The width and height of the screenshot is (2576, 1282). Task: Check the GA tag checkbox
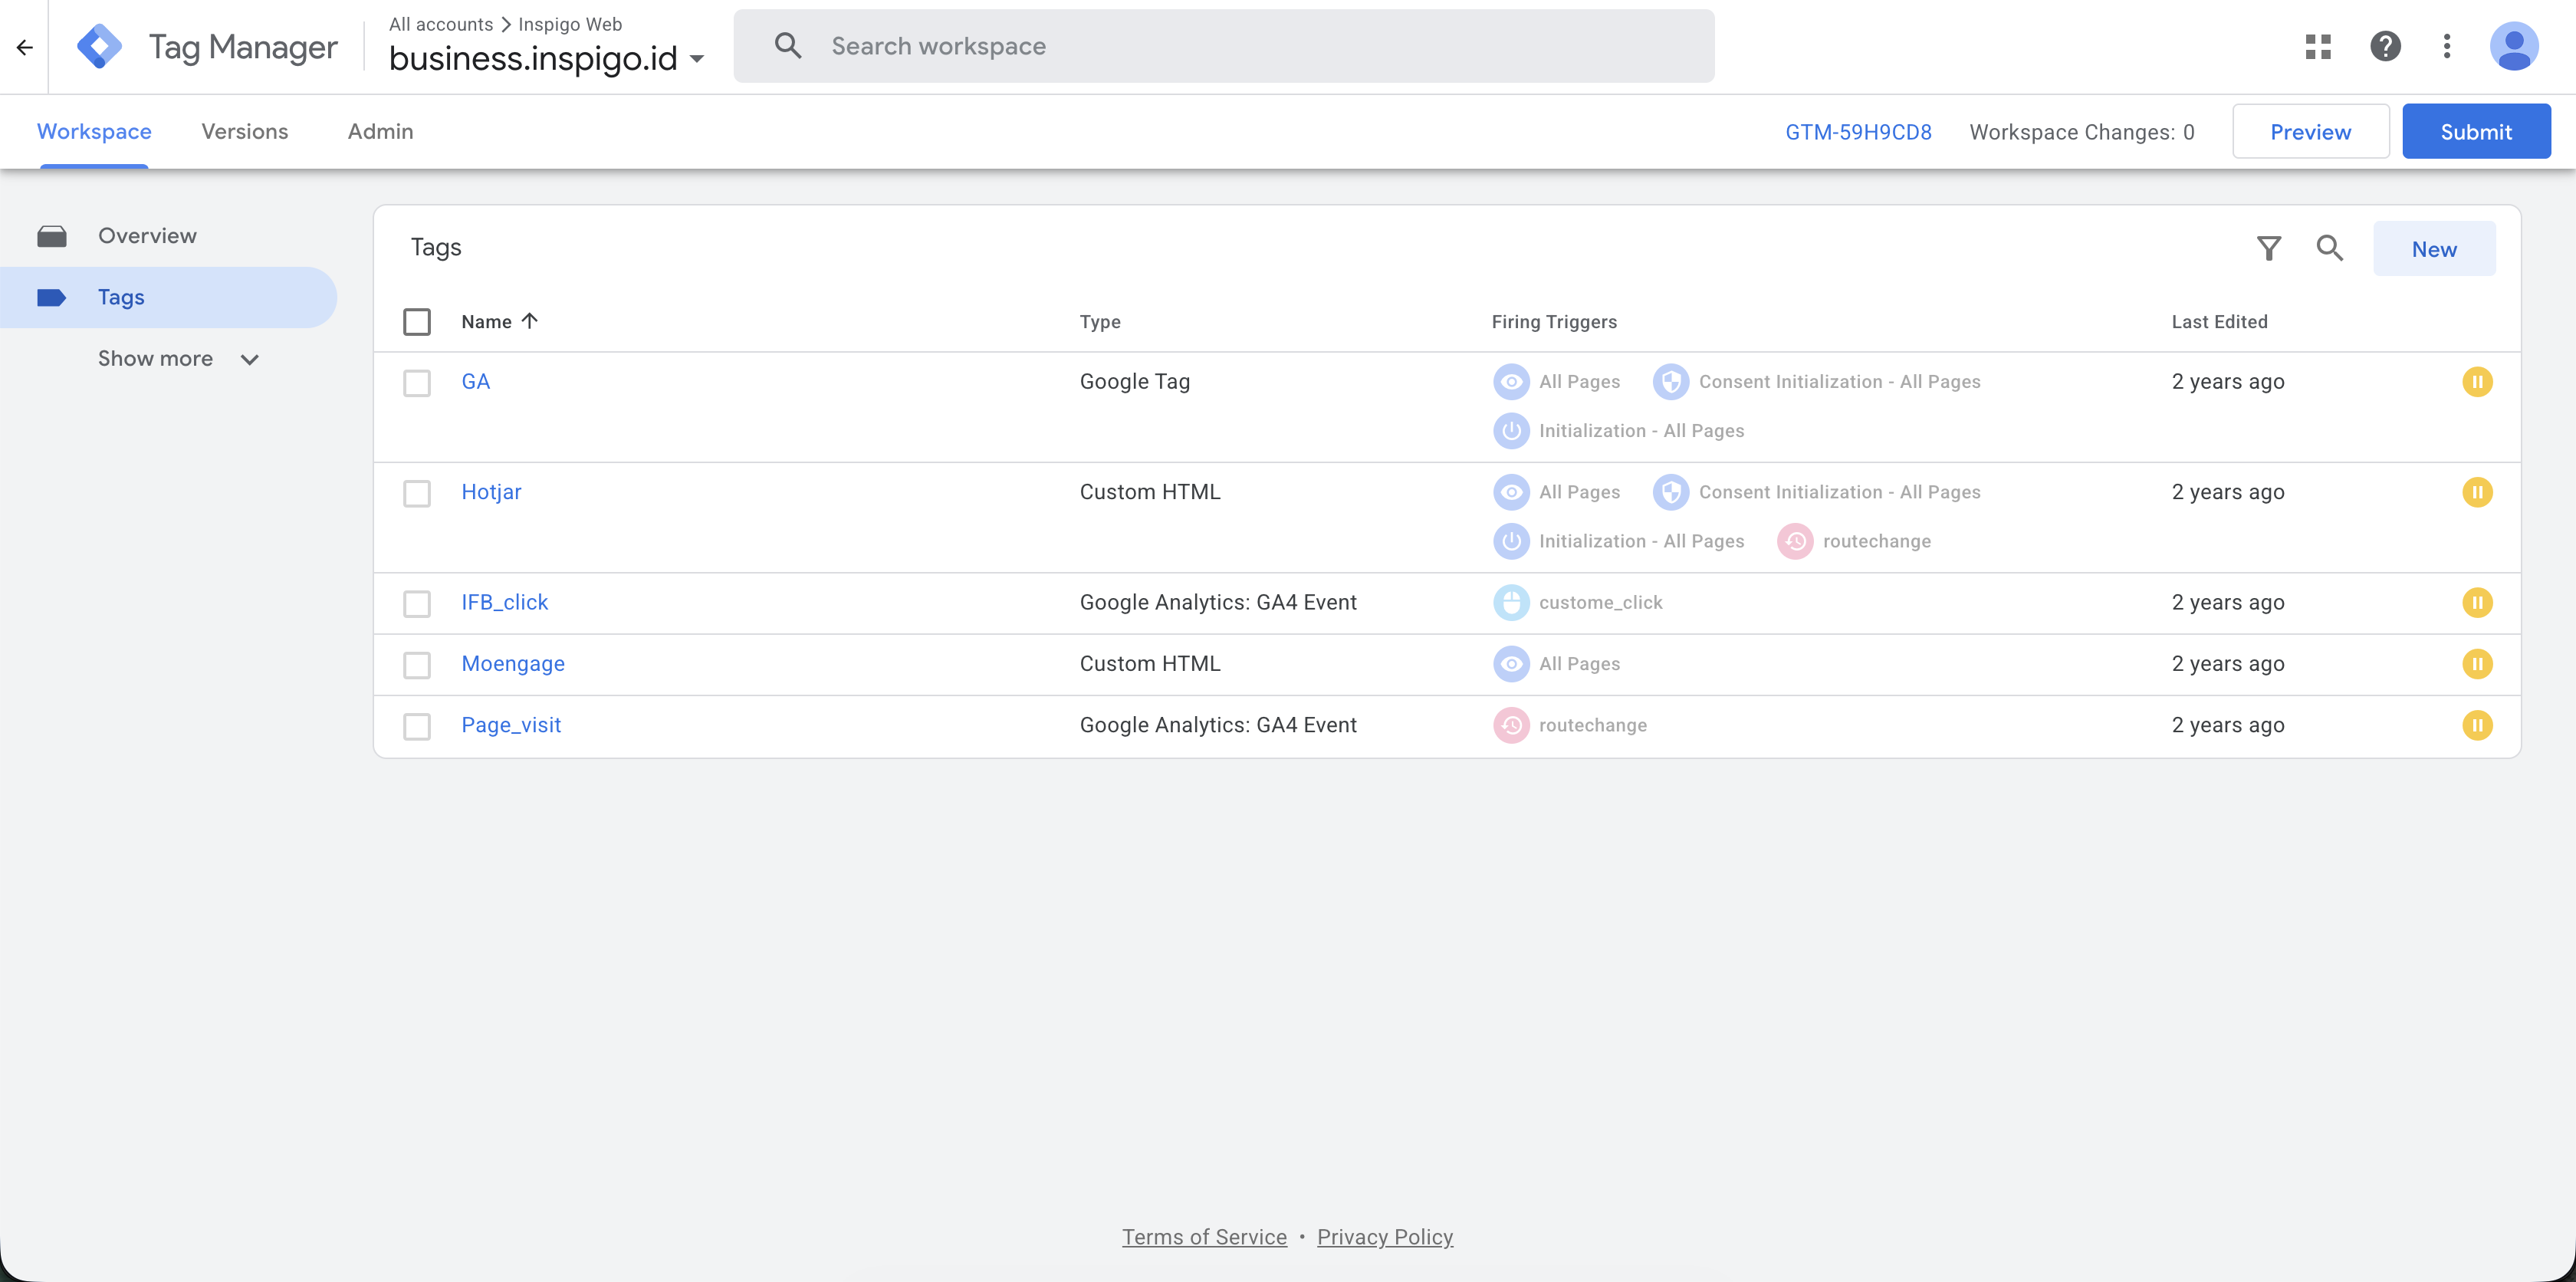point(417,383)
